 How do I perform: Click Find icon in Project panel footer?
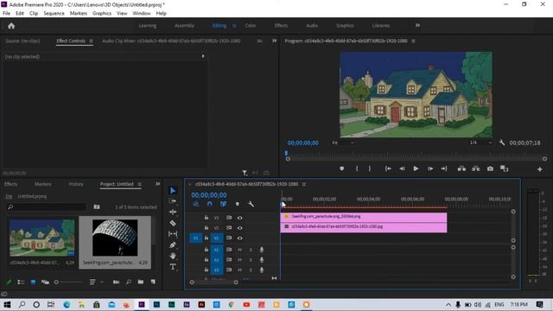point(129,282)
